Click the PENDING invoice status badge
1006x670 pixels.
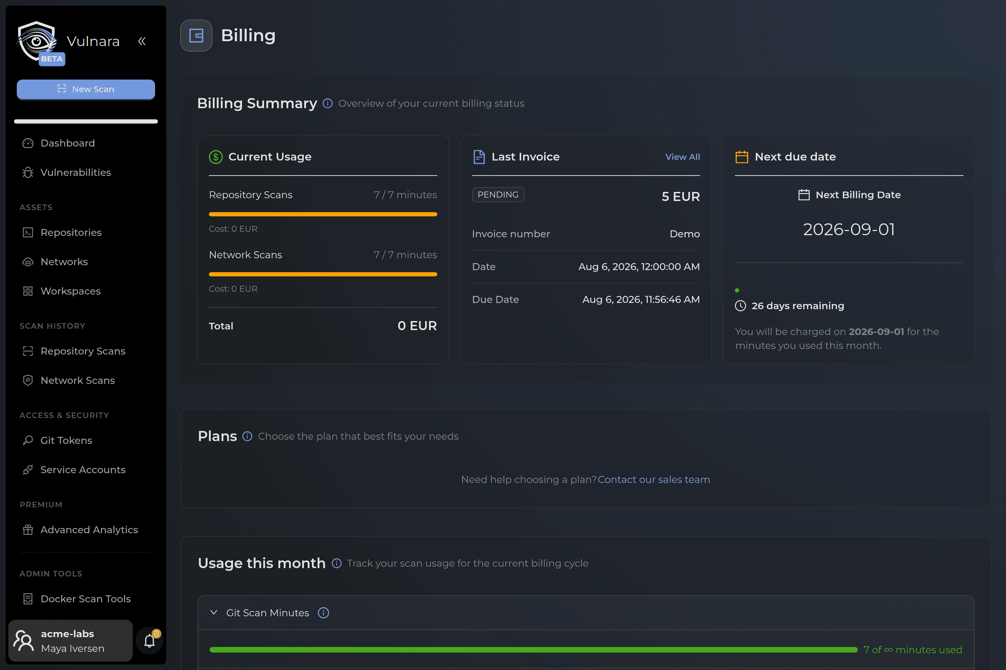click(498, 195)
